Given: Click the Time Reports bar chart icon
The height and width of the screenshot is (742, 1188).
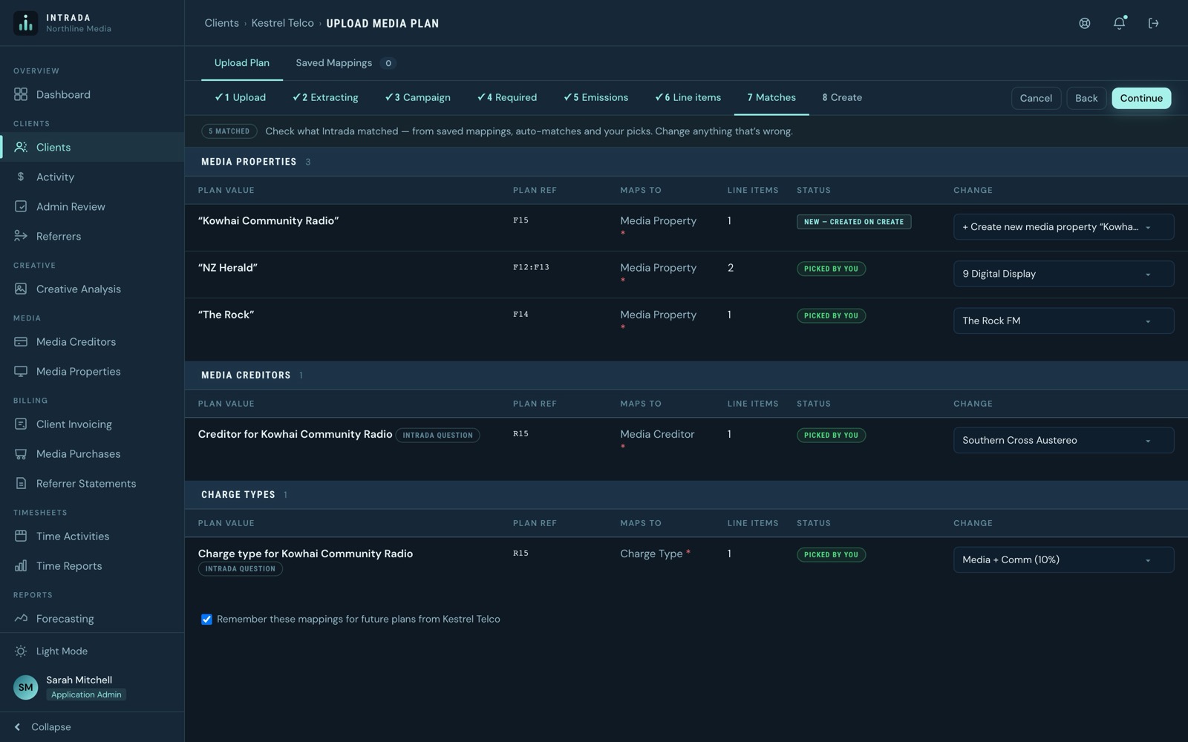Looking at the screenshot, I should click(21, 565).
